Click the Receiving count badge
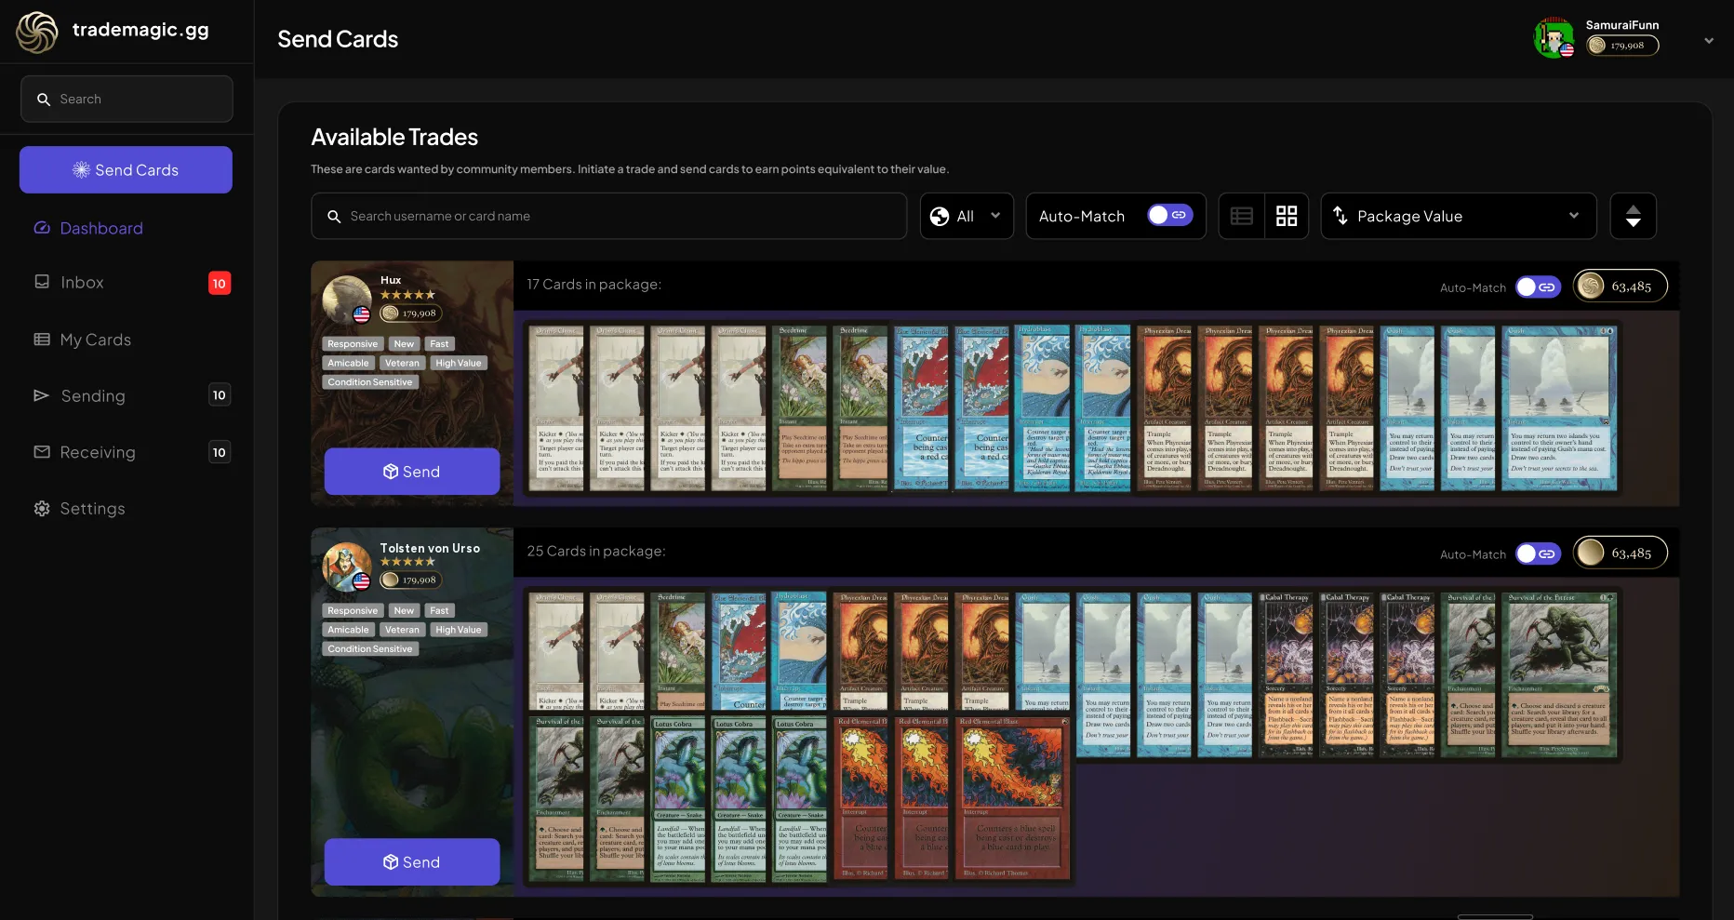The image size is (1734, 920). pyautogui.click(x=220, y=452)
